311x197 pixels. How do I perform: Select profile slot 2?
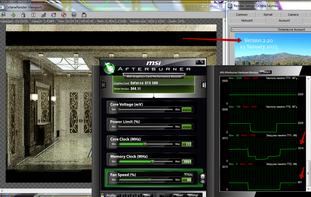click(124, 195)
